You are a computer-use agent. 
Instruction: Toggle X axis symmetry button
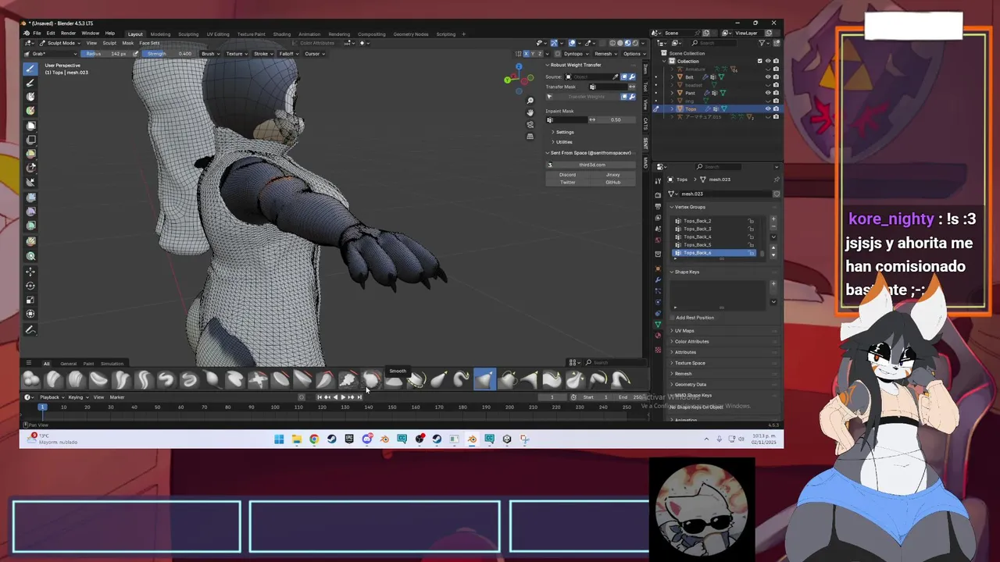pos(526,54)
